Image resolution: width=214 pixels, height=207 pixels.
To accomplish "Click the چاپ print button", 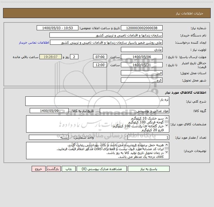I will coord(69,169).
